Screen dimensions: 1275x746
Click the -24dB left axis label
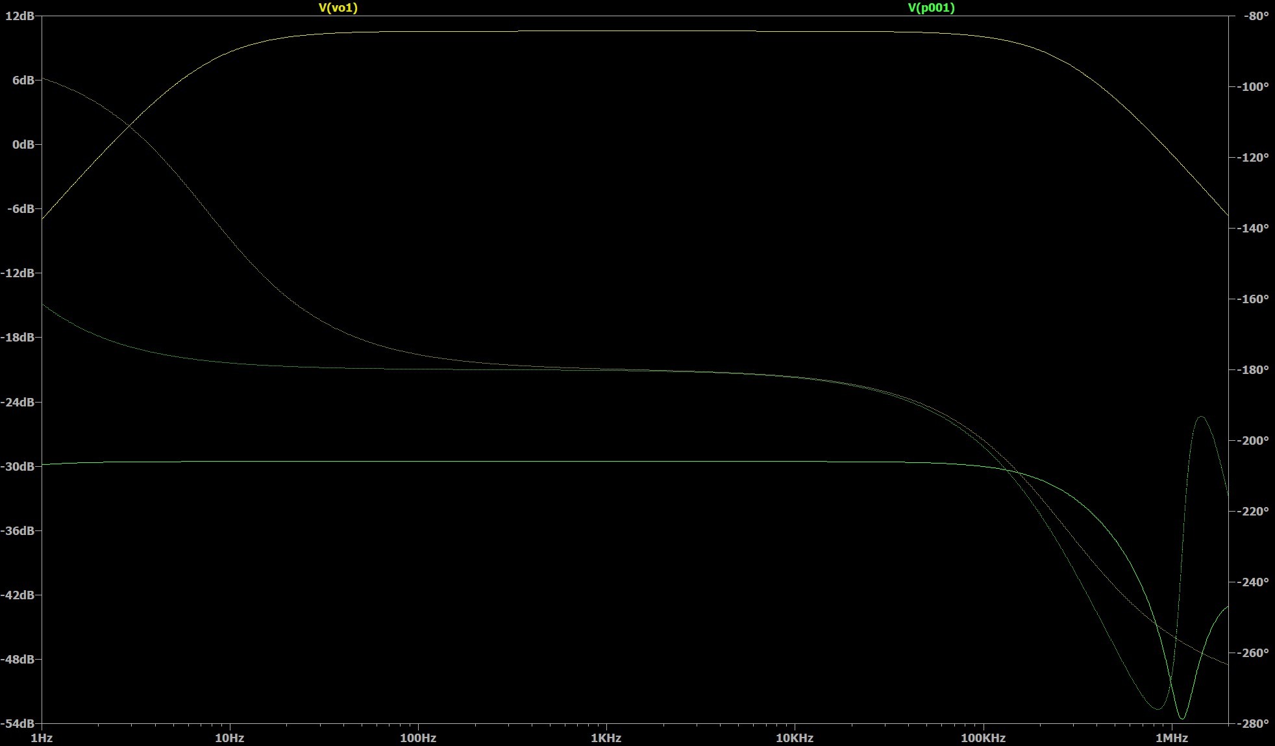(18, 402)
